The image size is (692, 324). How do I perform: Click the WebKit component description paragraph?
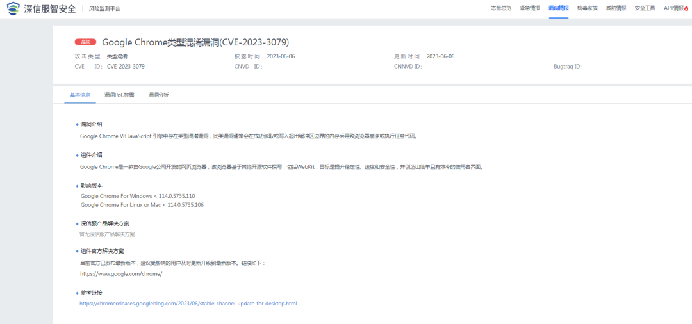[282, 167]
